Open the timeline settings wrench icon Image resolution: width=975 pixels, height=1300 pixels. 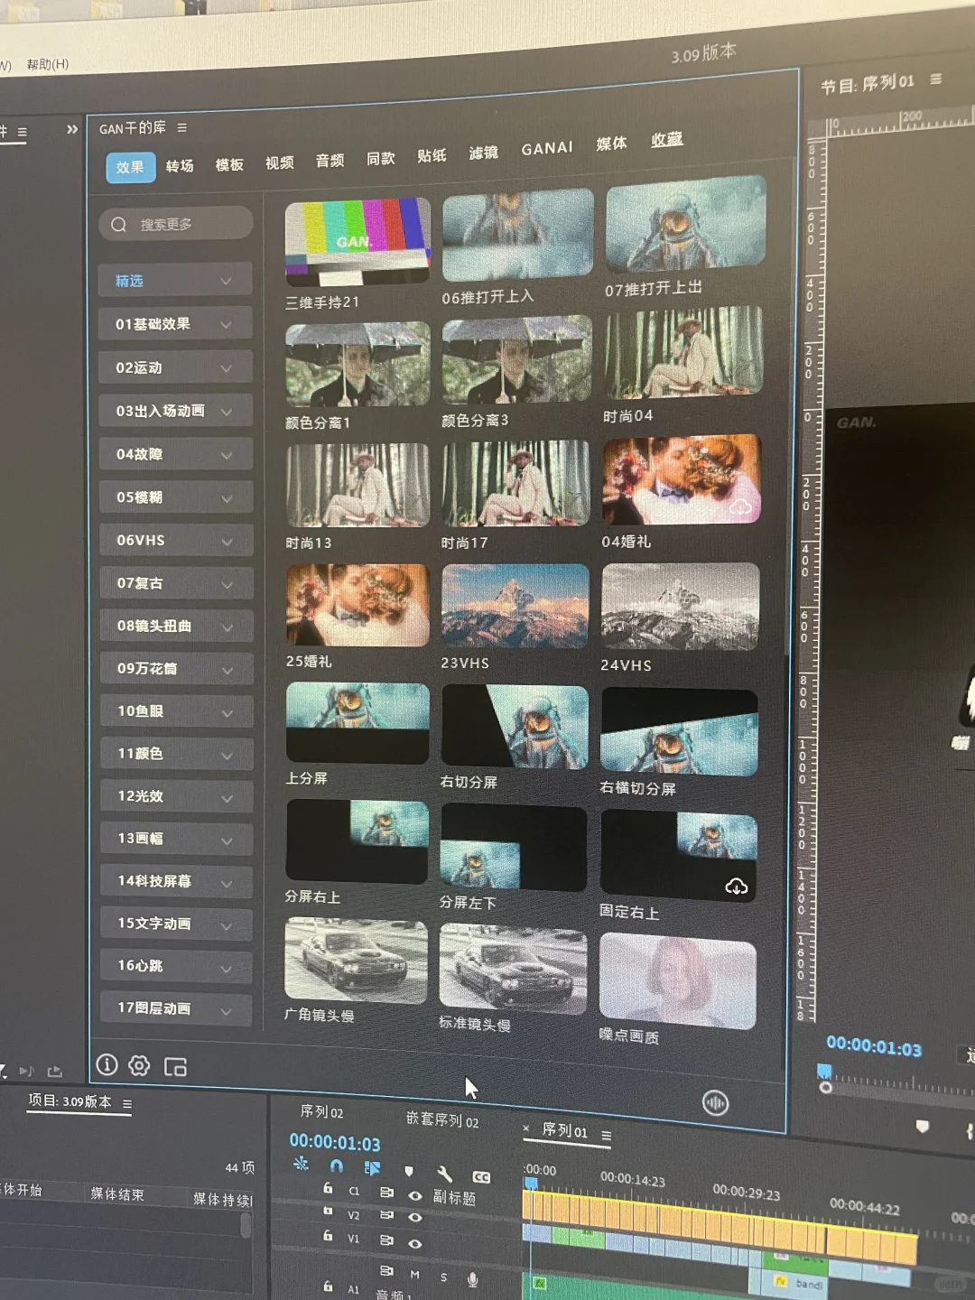[x=446, y=1175]
